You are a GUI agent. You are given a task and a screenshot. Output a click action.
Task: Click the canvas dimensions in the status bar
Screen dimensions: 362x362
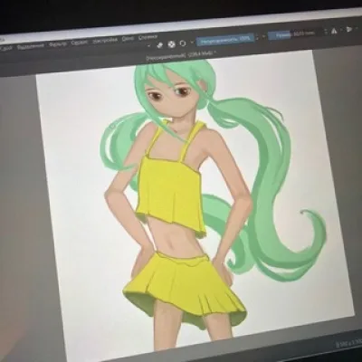pos(348,344)
